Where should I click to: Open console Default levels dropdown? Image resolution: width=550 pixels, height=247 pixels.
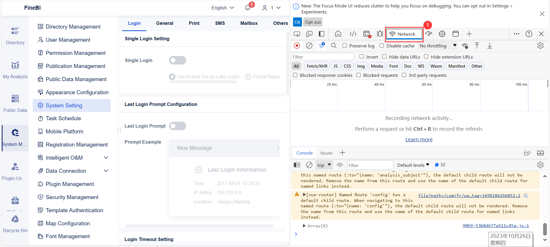coord(413,165)
